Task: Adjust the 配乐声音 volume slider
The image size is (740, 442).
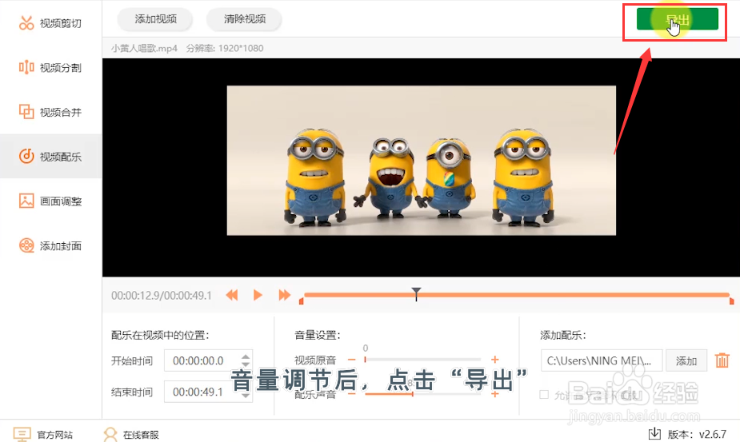Action: [x=423, y=393]
